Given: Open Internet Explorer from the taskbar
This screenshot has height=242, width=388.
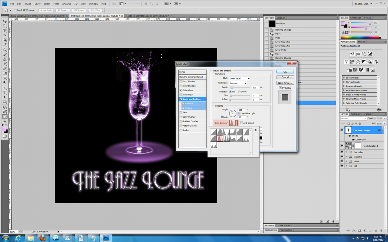Looking at the screenshot, I should click(x=18, y=238).
